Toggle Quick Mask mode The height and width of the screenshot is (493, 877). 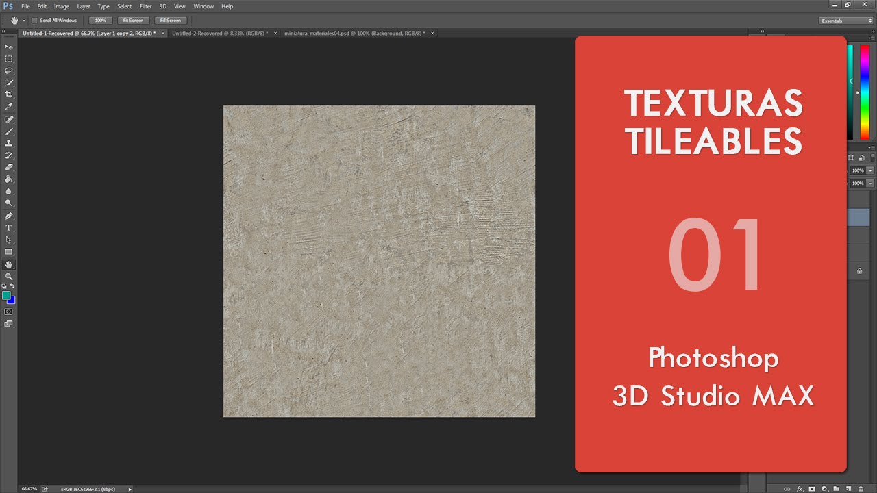point(9,312)
